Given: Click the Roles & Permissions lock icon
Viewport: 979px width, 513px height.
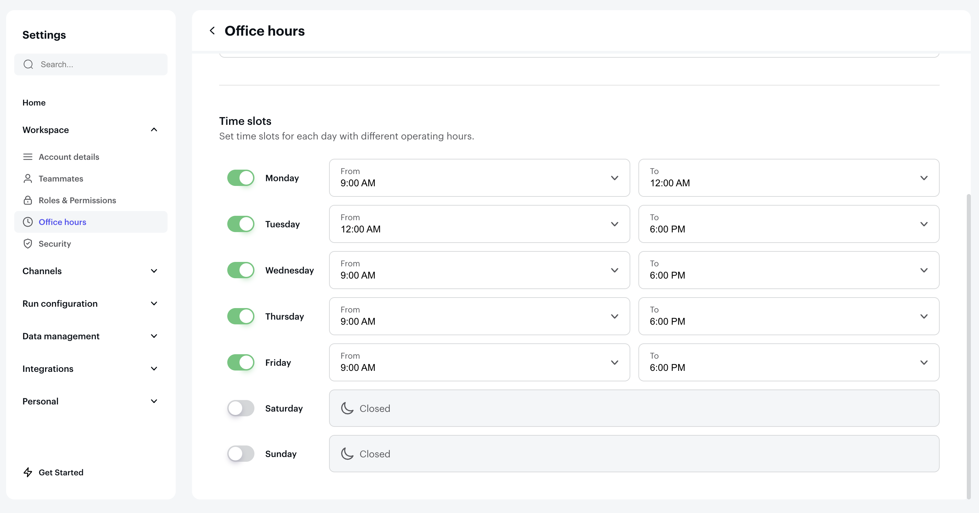Looking at the screenshot, I should [x=28, y=200].
